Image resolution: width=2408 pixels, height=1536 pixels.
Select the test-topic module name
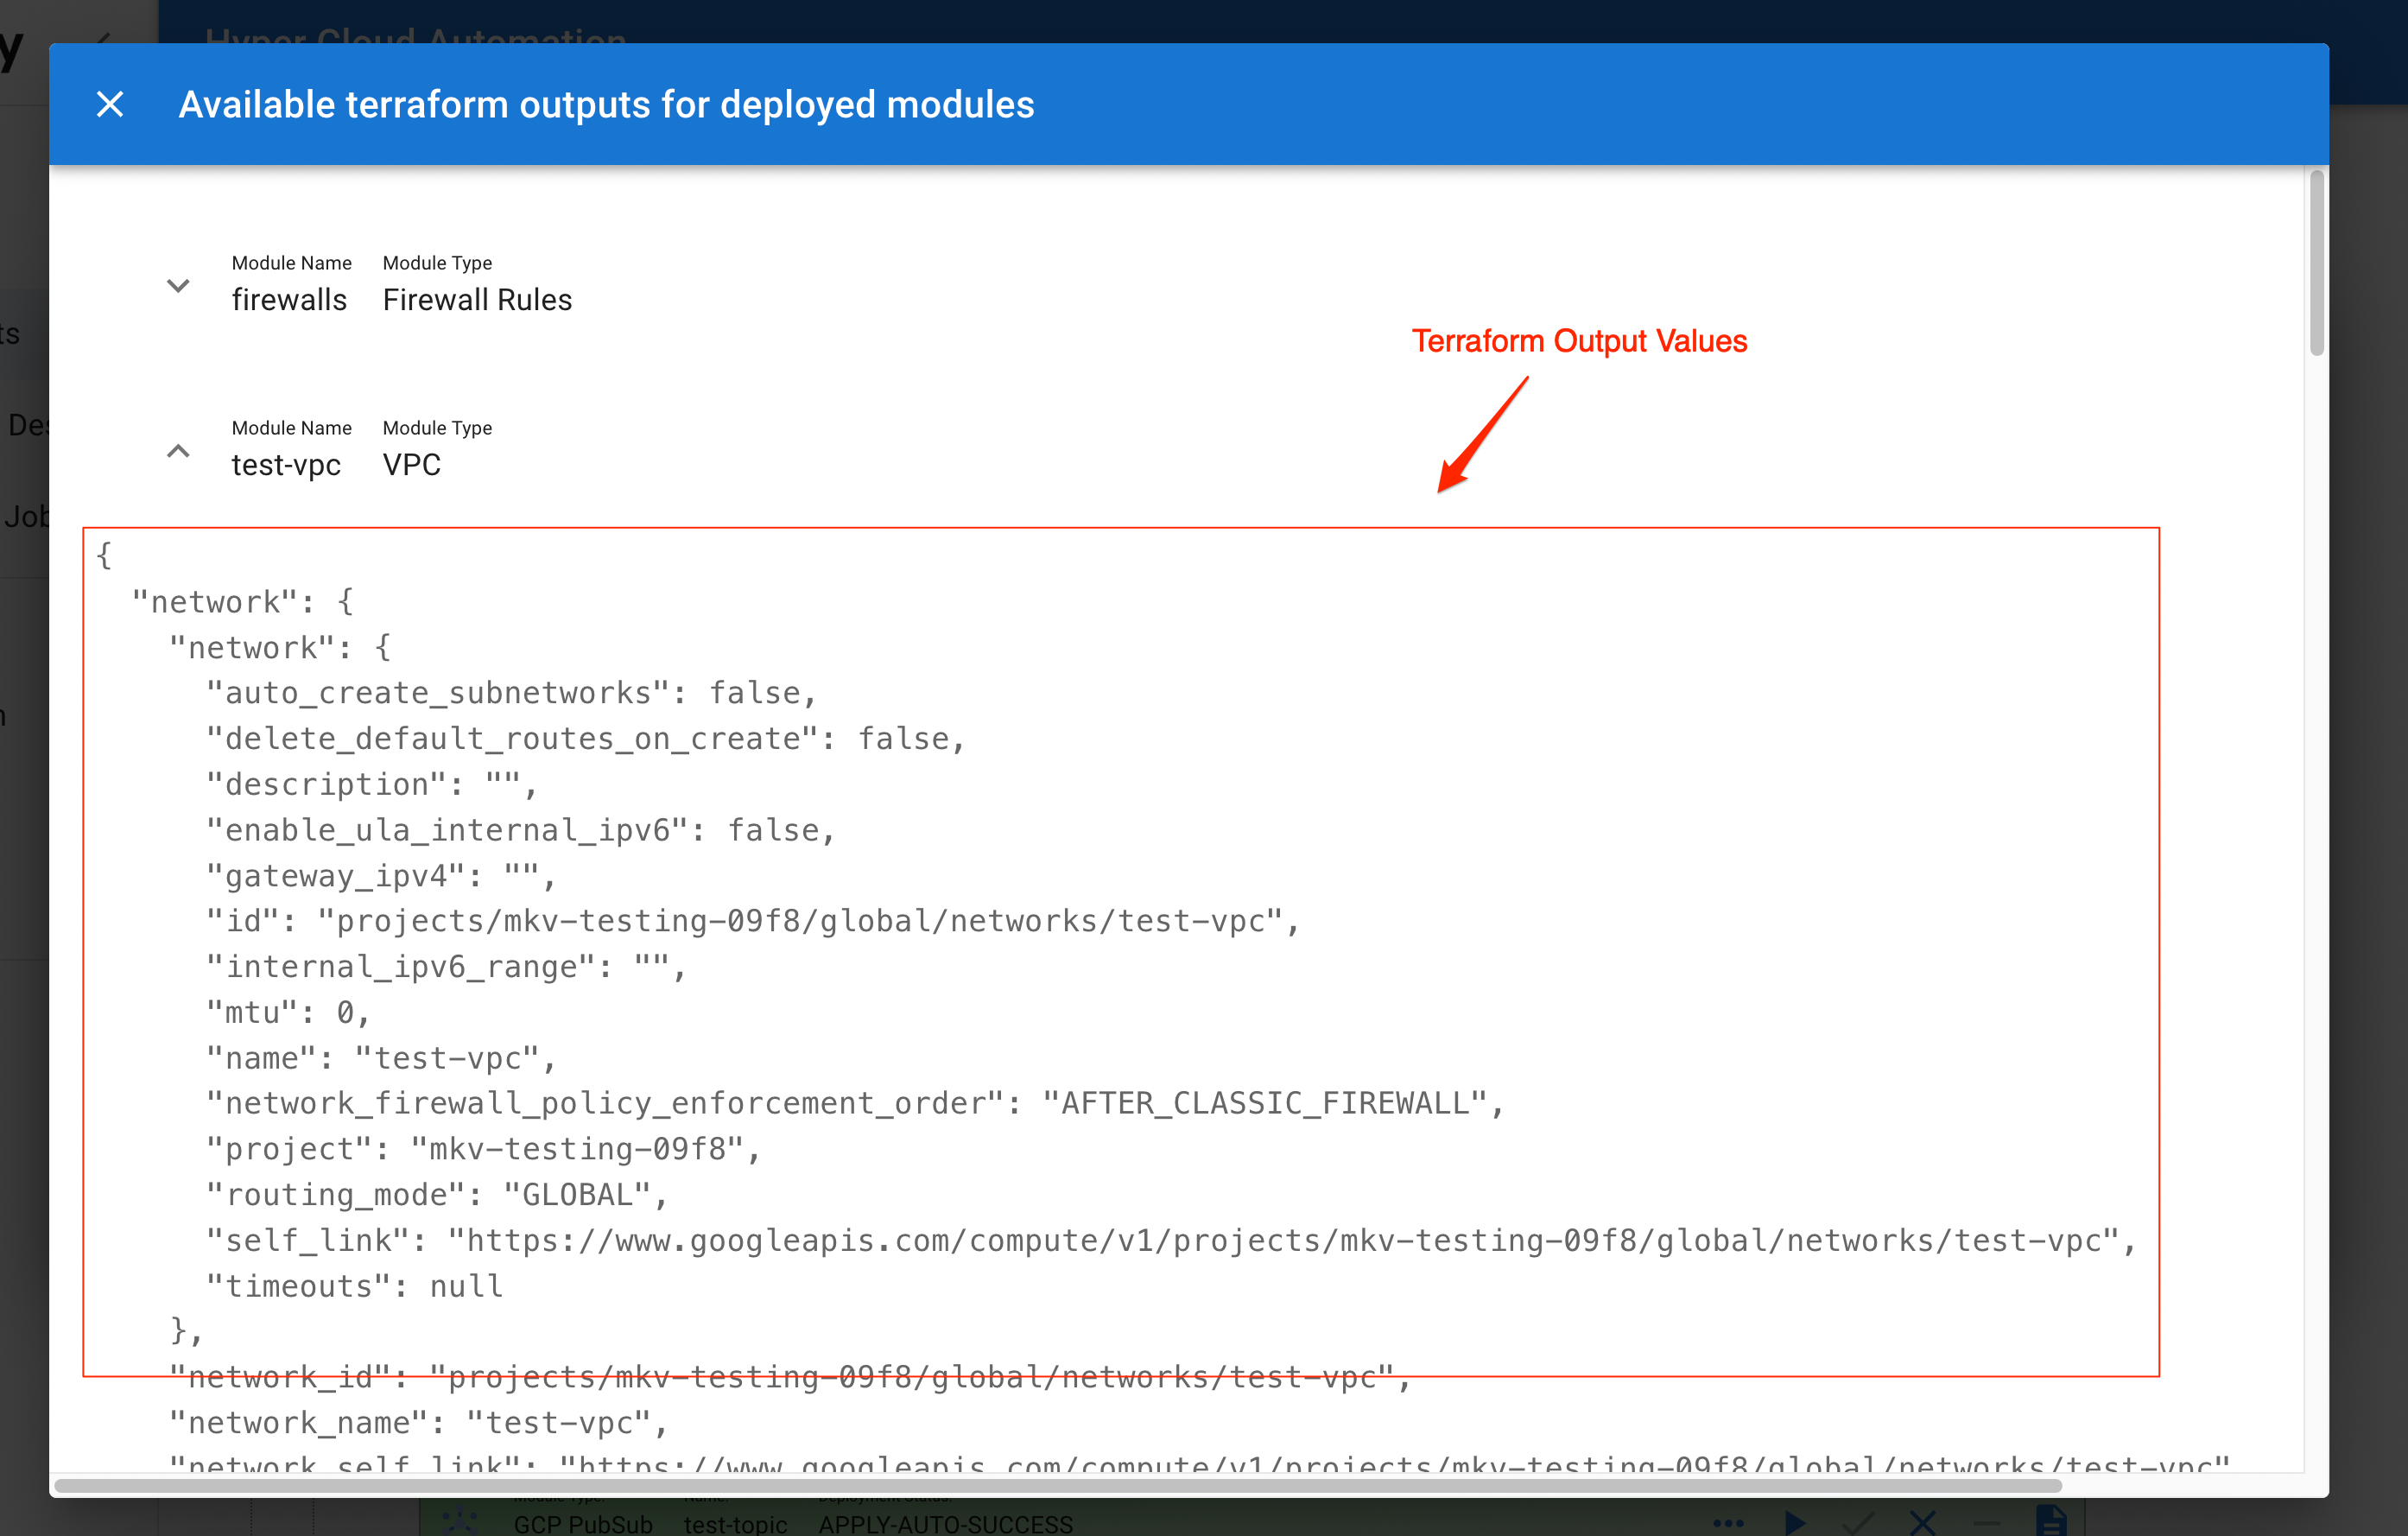click(735, 1524)
